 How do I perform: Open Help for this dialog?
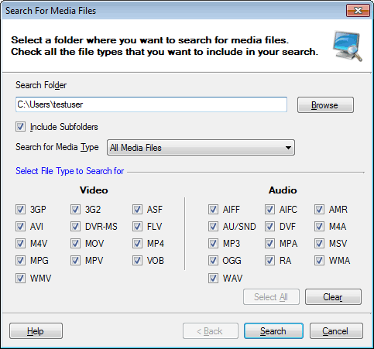pyautogui.click(x=36, y=331)
